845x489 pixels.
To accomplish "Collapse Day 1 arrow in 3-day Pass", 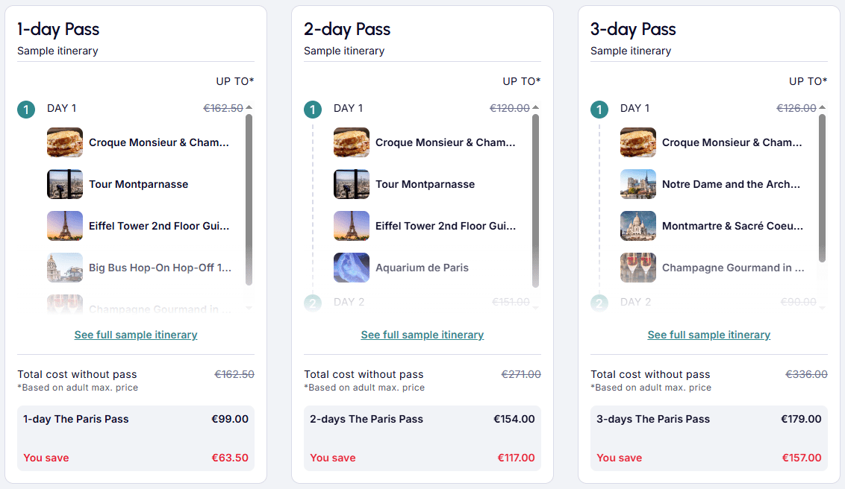I will coord(822,108).
